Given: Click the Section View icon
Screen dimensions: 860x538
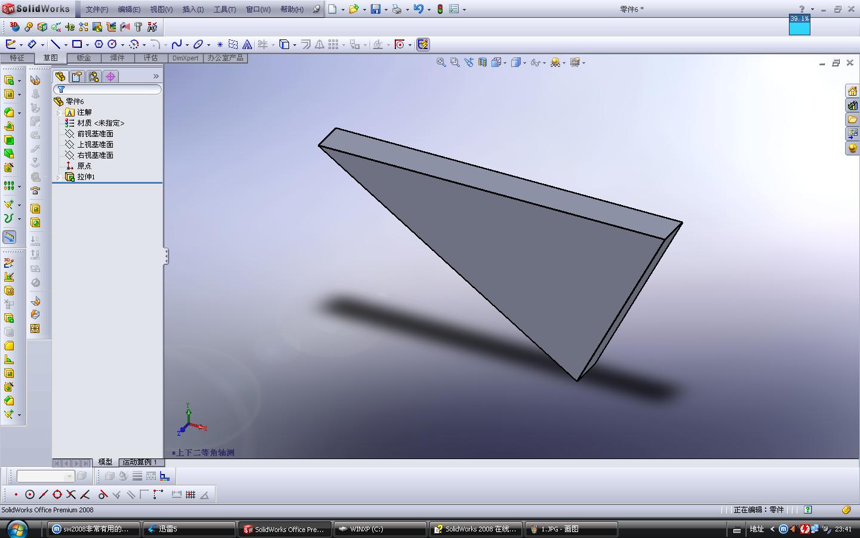Looking at the screenshot, I should (x=482, y=62).
